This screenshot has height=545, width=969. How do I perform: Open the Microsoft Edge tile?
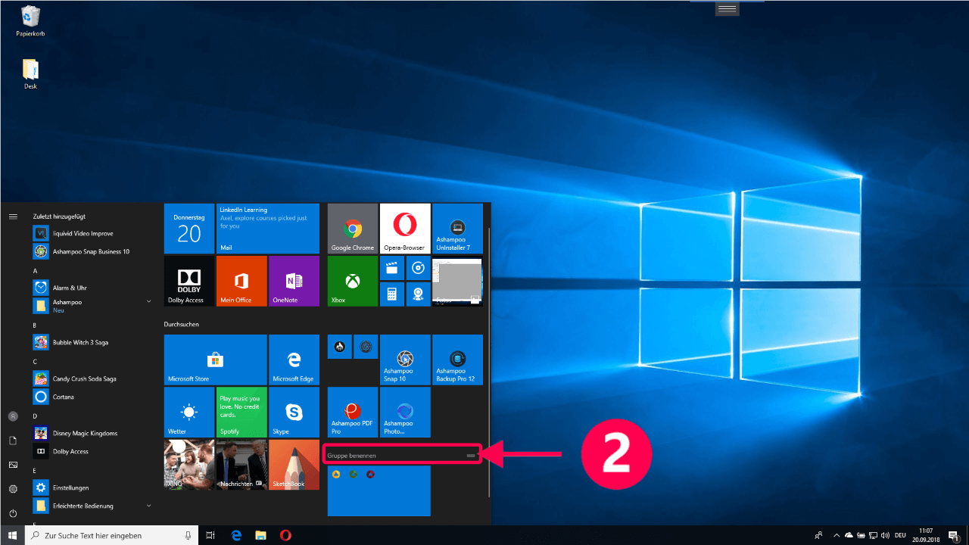pyautogui.click(x=294, y=360)
